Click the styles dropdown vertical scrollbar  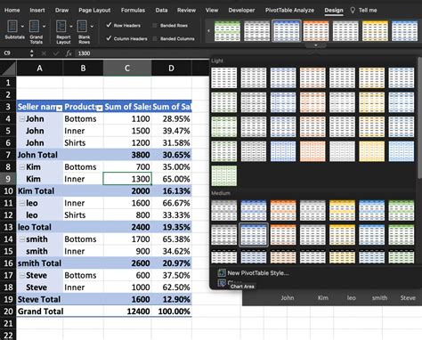(419, 118)
